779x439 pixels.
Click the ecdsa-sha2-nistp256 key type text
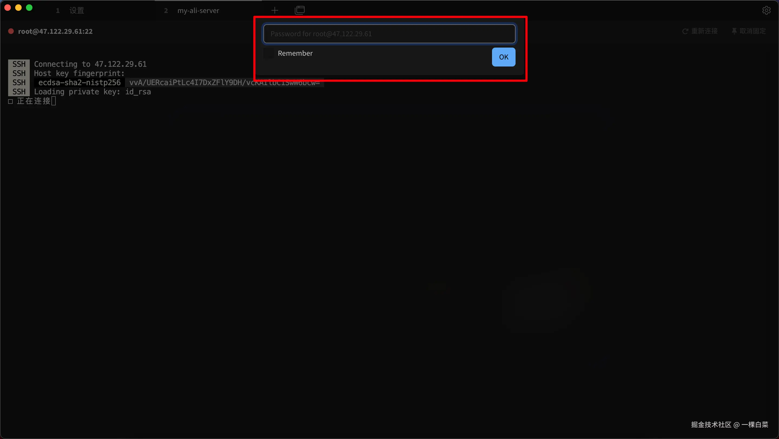[x=79, y=83]
